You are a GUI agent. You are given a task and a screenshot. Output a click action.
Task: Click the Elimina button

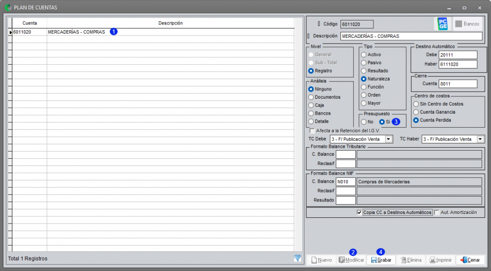point(411,260)
